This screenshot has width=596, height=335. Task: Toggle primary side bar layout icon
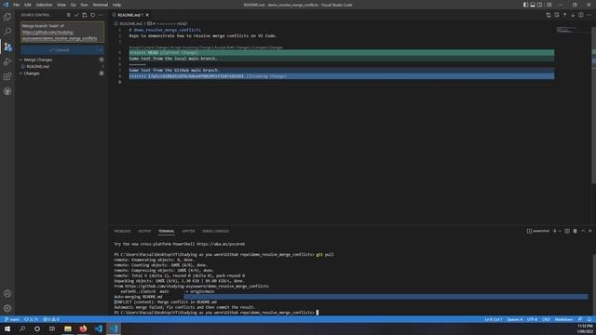[x=525, y=5]
